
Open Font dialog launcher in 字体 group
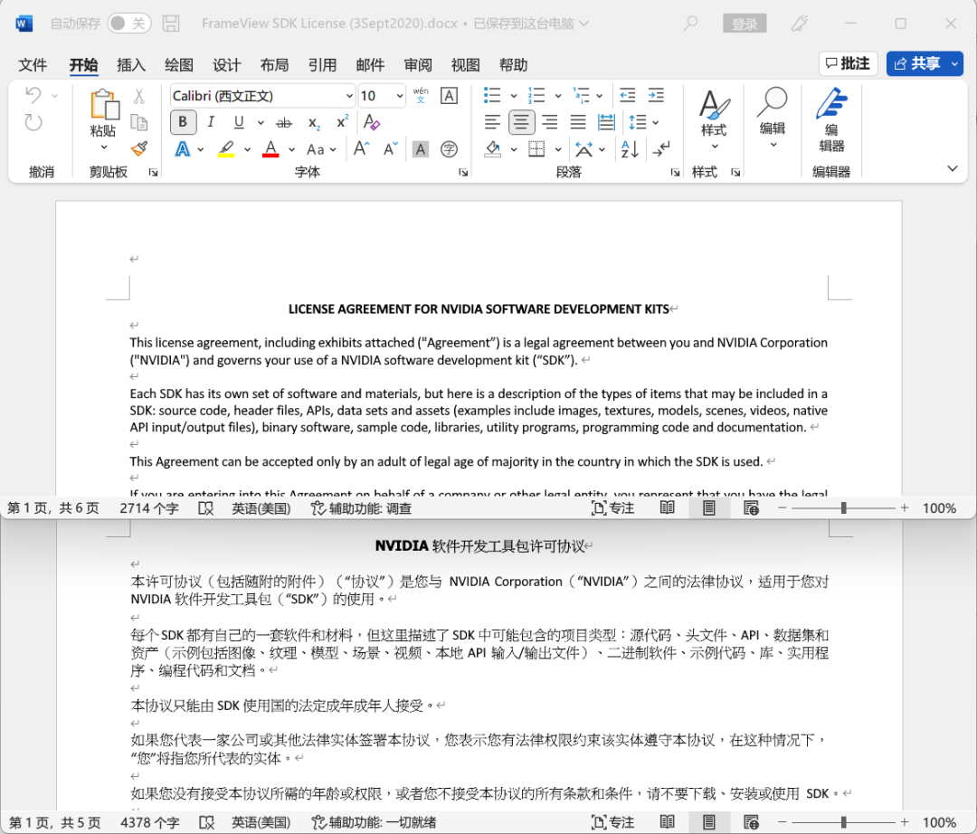463,173
